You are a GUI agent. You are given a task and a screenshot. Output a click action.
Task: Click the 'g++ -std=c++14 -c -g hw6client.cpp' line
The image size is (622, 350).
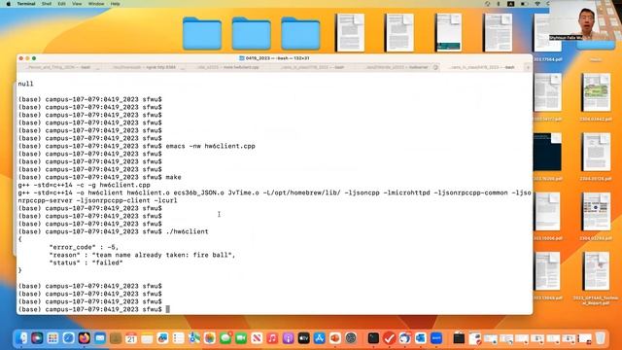pos(85,185)
